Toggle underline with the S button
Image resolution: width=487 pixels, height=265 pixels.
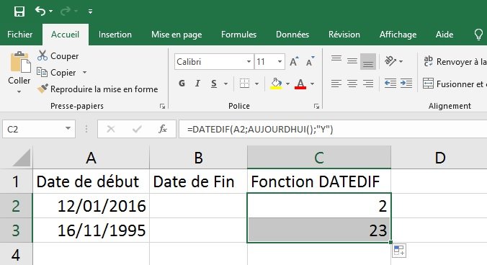tap(214, 84)
